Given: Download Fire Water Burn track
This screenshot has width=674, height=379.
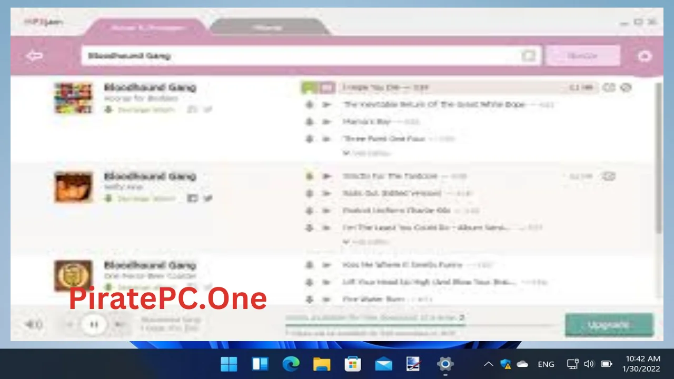Looking at the screenshot, I should click(x=309, y=300).
